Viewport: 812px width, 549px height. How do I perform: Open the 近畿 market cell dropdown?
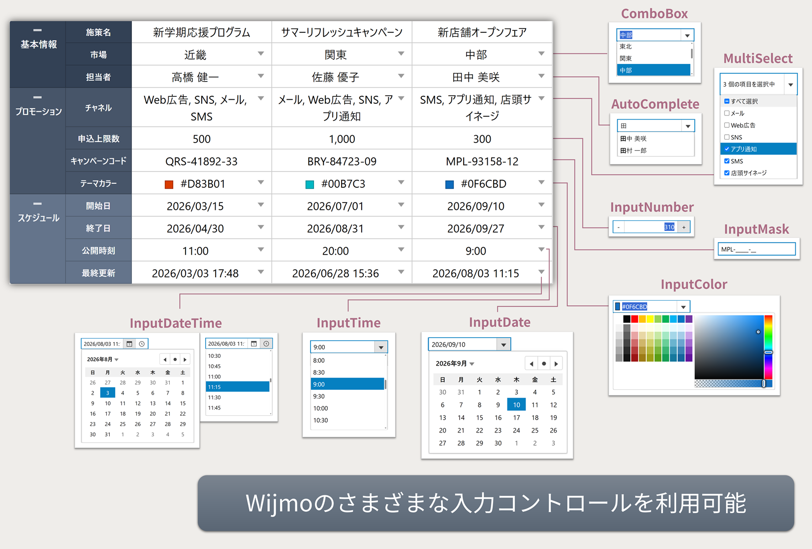pyautogui.click(x=261, y=54)
